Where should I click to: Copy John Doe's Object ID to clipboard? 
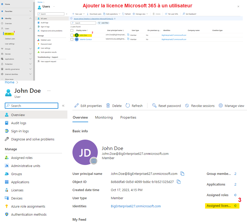point(179,182)
